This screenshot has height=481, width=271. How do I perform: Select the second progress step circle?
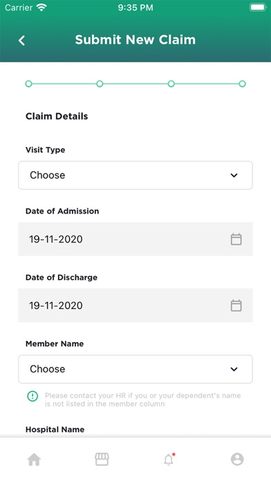(100, 84)
